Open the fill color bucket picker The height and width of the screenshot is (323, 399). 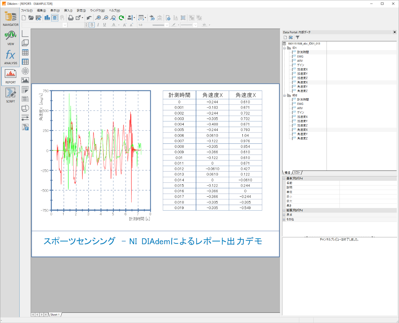point(204,25)
